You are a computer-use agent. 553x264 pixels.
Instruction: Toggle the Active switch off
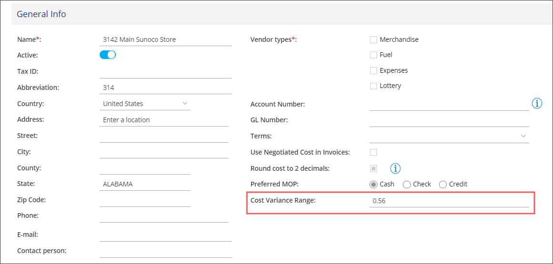(x=108, y=55)
